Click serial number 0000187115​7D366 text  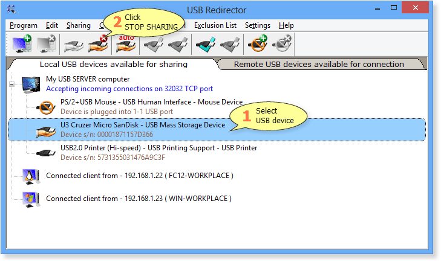125,135
